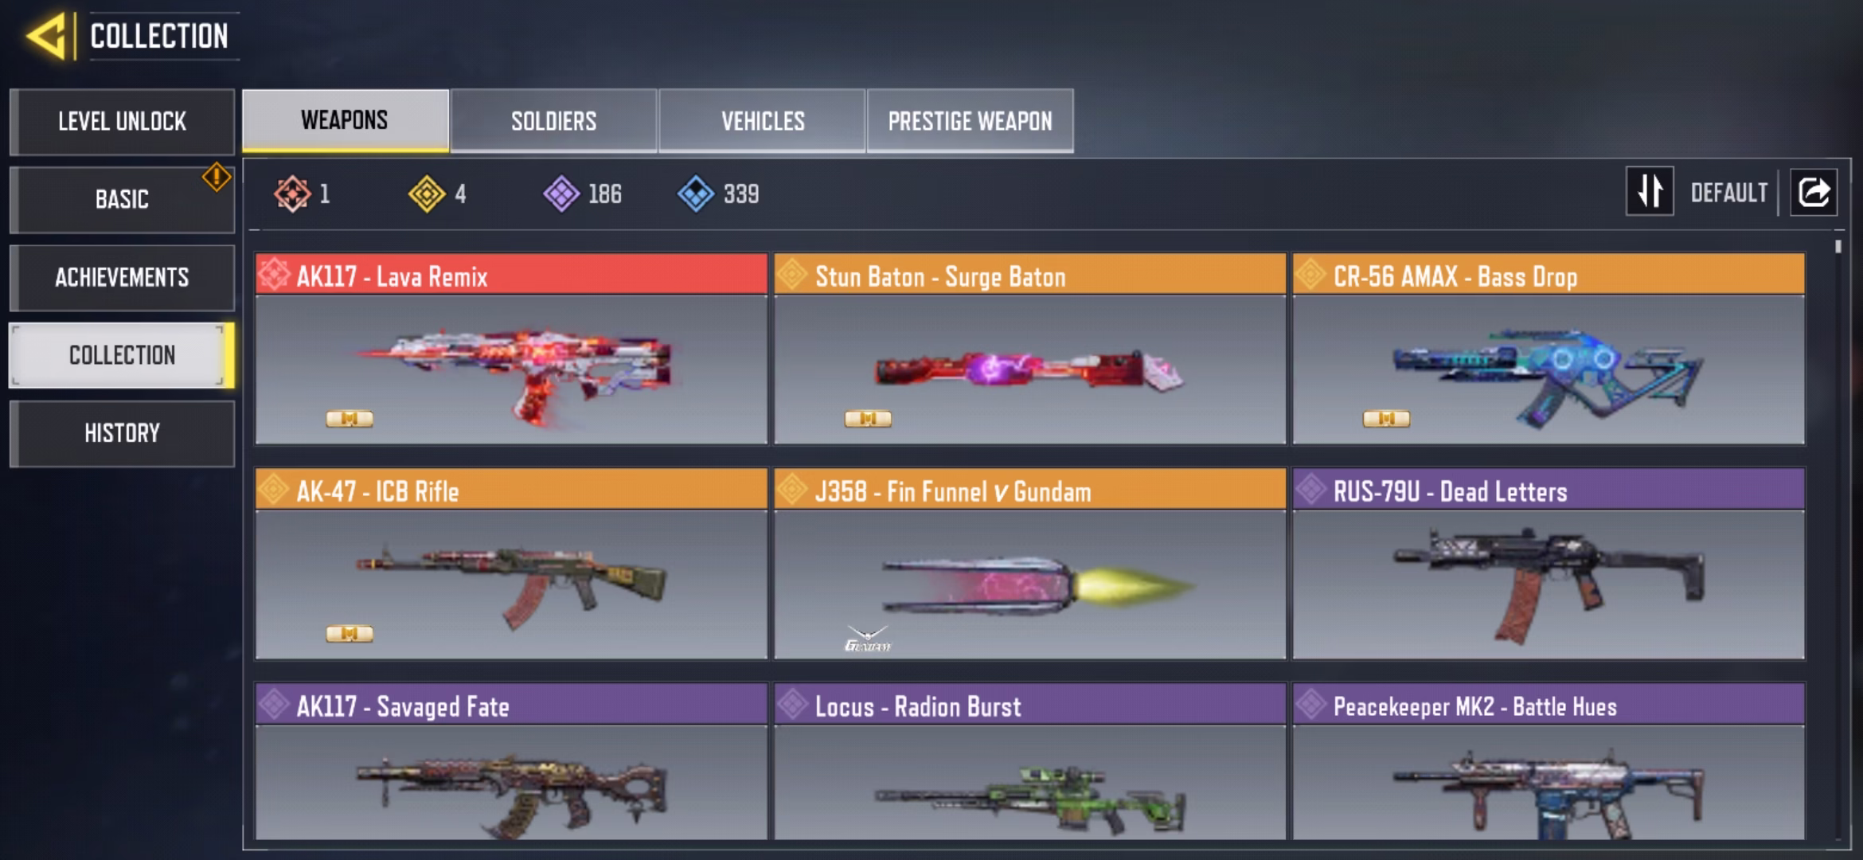Open the Prestige Weapon tab
Screen dimensions: 1863x860
coord(970,120)
